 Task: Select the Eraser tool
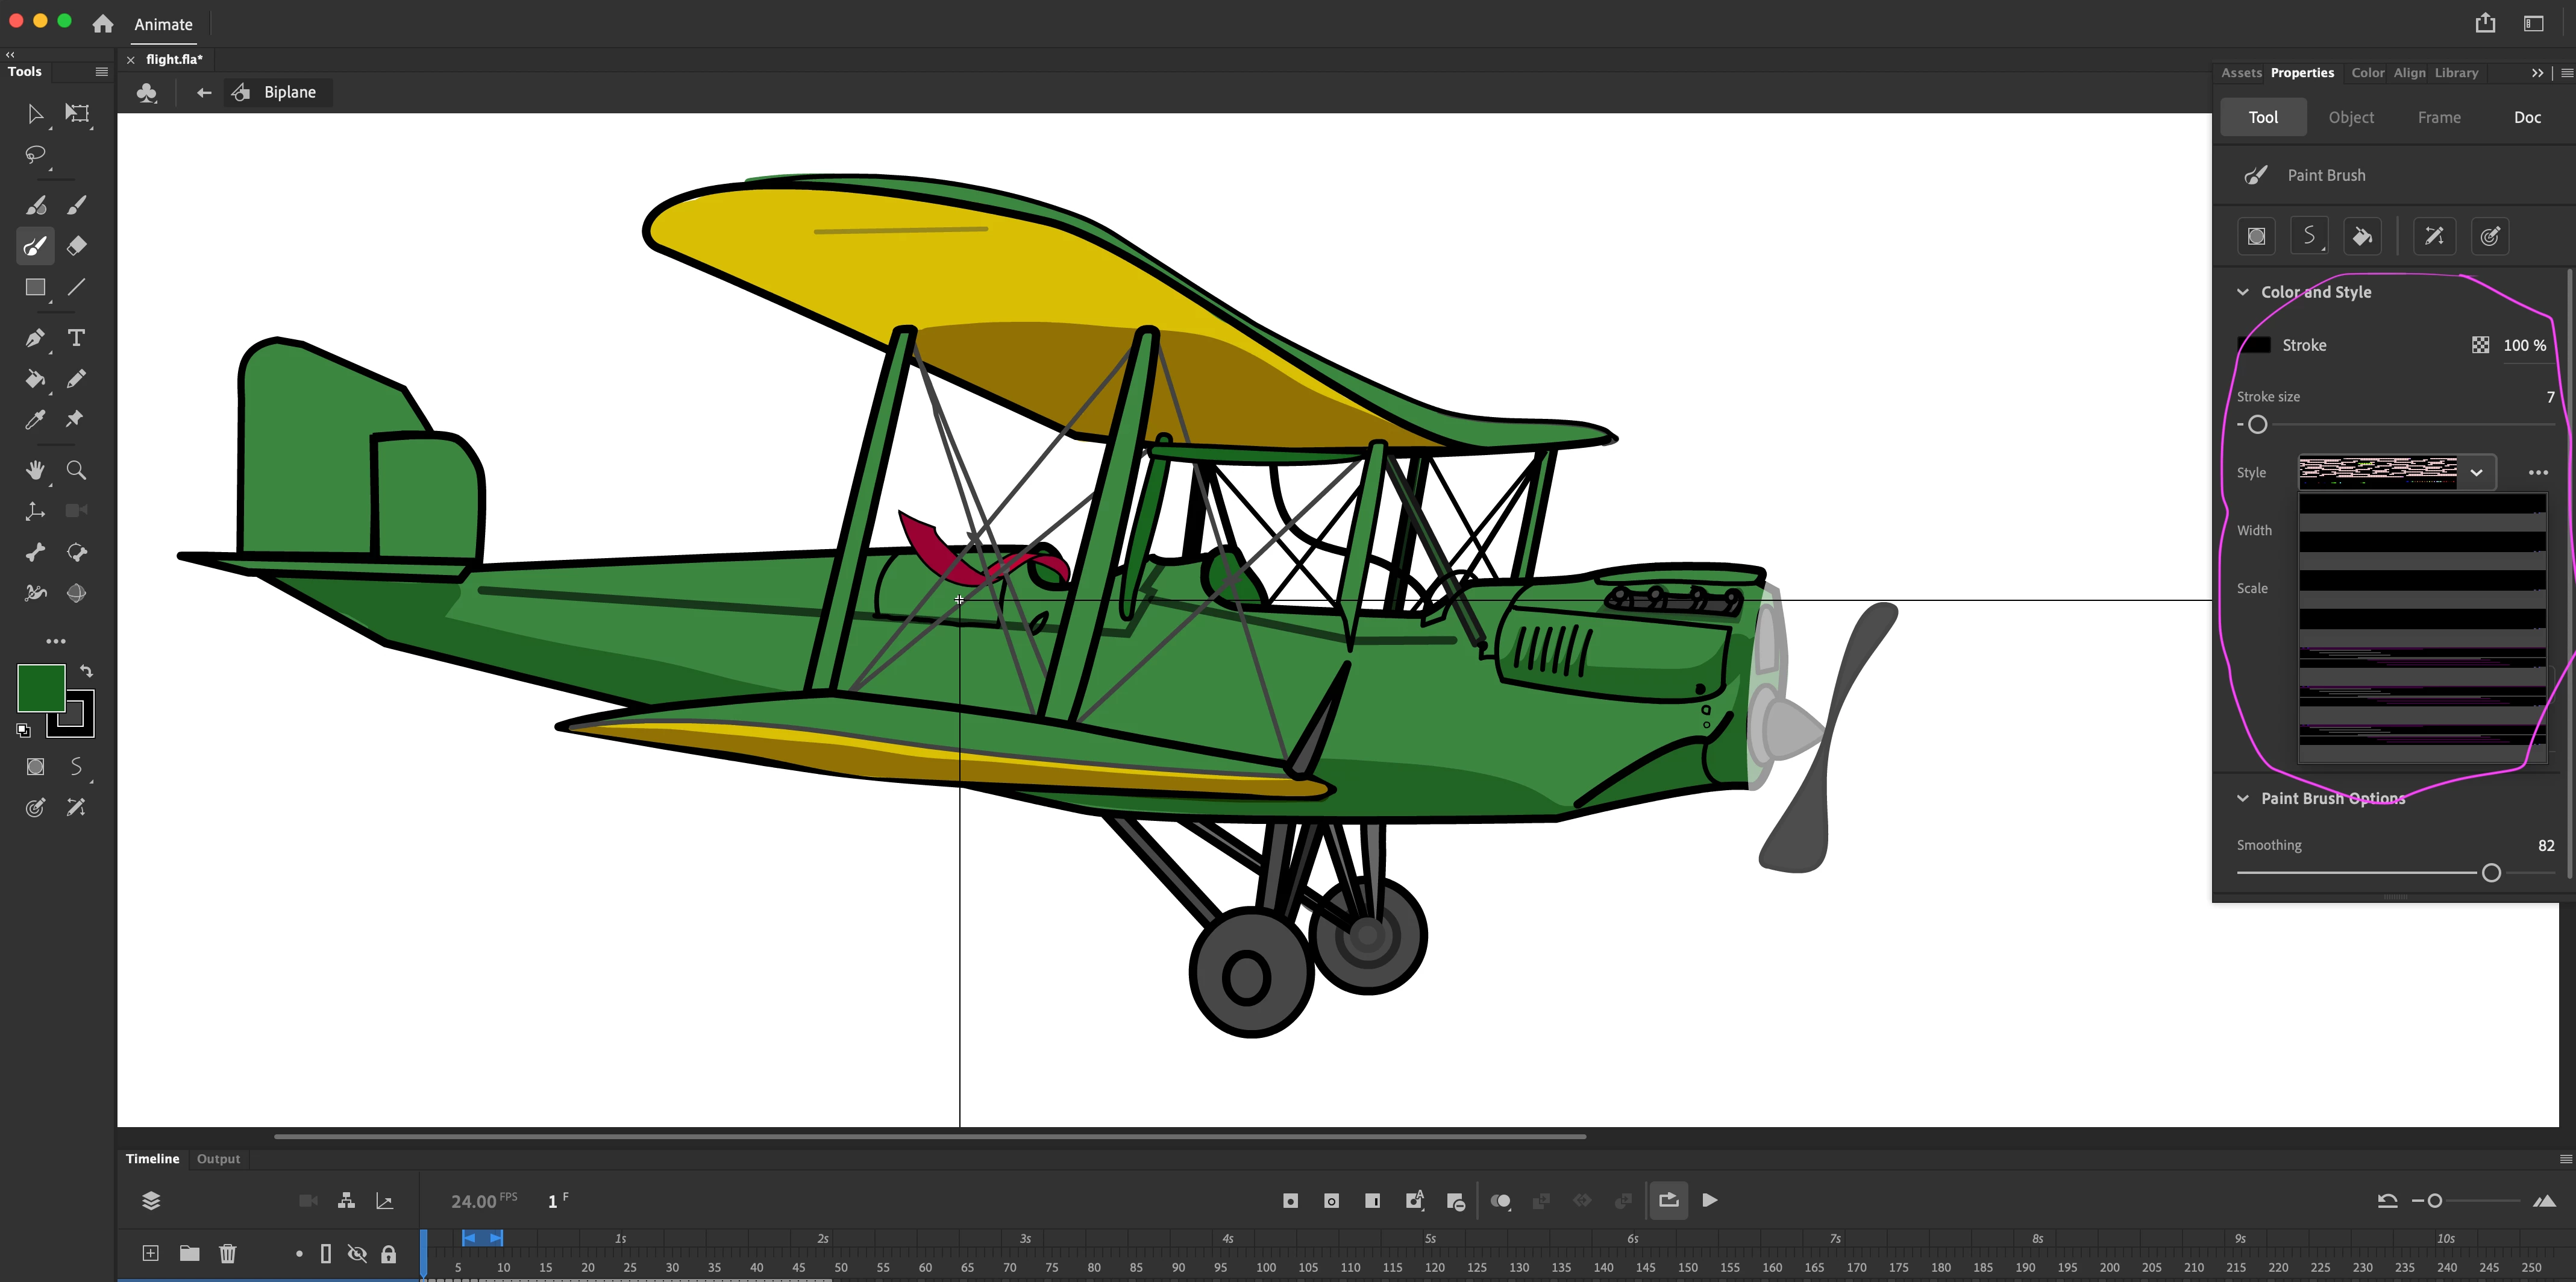pos(76,246)
